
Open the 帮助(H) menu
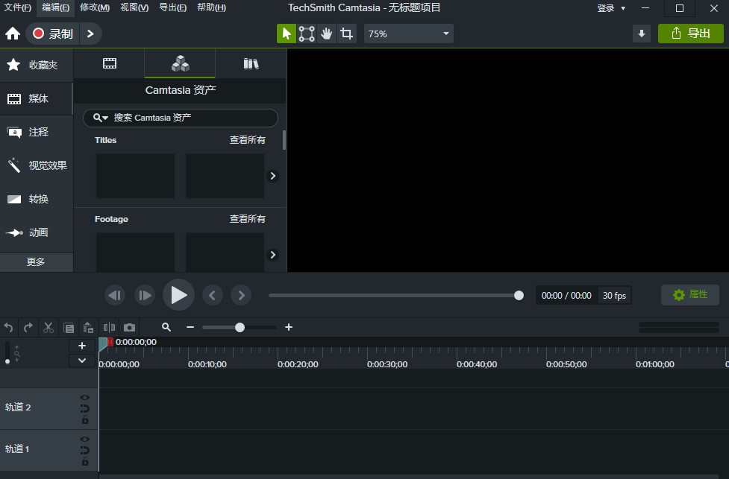pyautogui.click(x=212, y=7)
